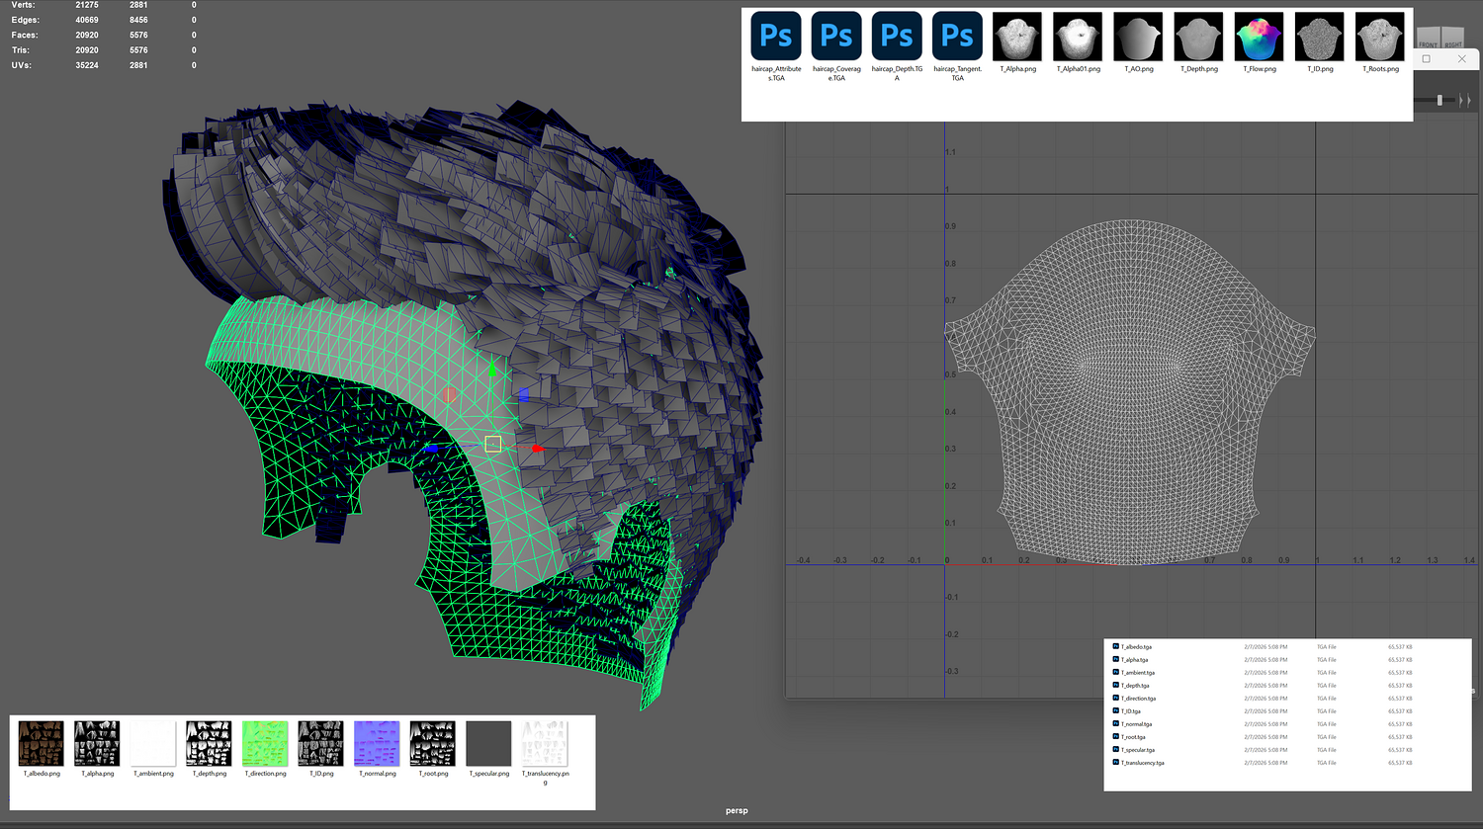Click the haircap UV shell in the UV editor
This screenshot has width=1483, height=829.
(1130, 392)
